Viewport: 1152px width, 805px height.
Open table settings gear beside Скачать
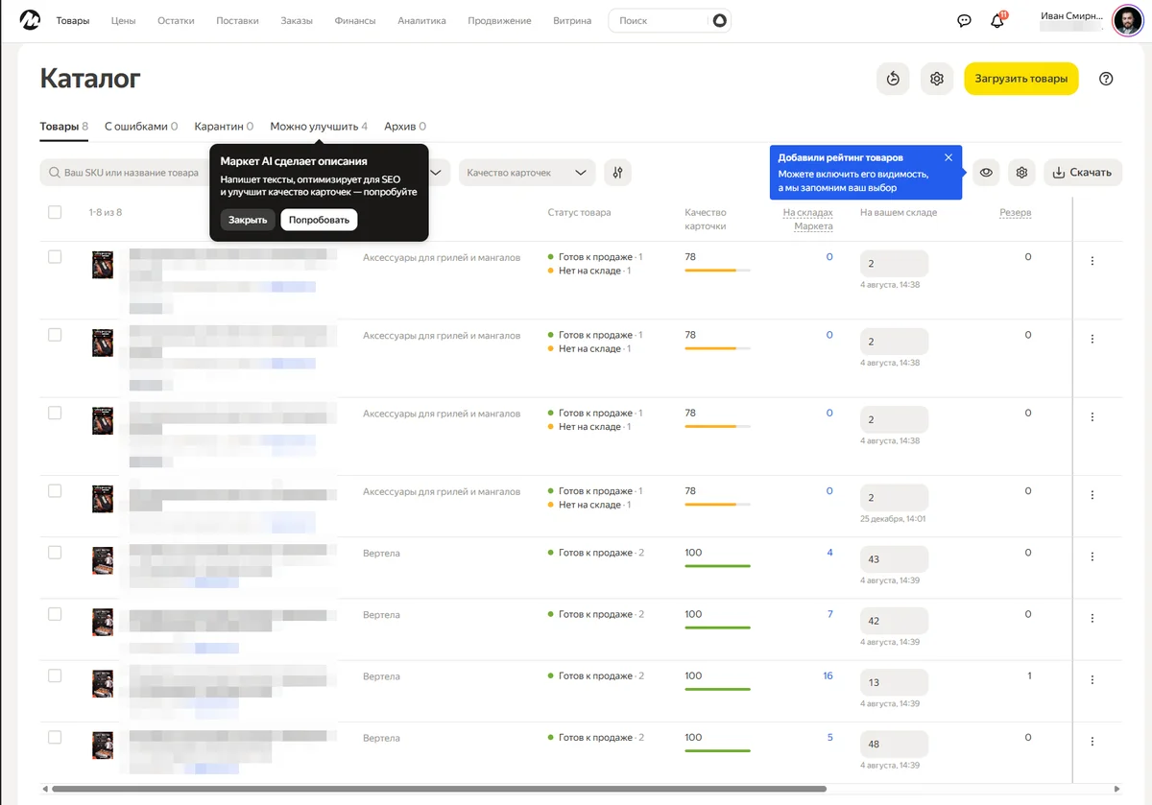pyautogui.click(x=1021, y=173)
